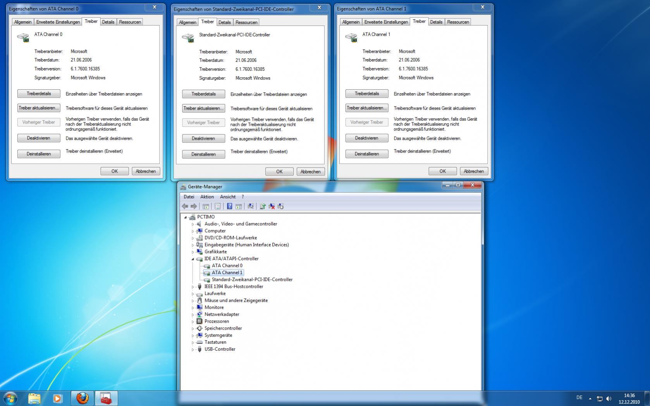This screenshot has height=406, width=650.
Task: Click the disable device down-arrow icon
Action: point(280,206)
